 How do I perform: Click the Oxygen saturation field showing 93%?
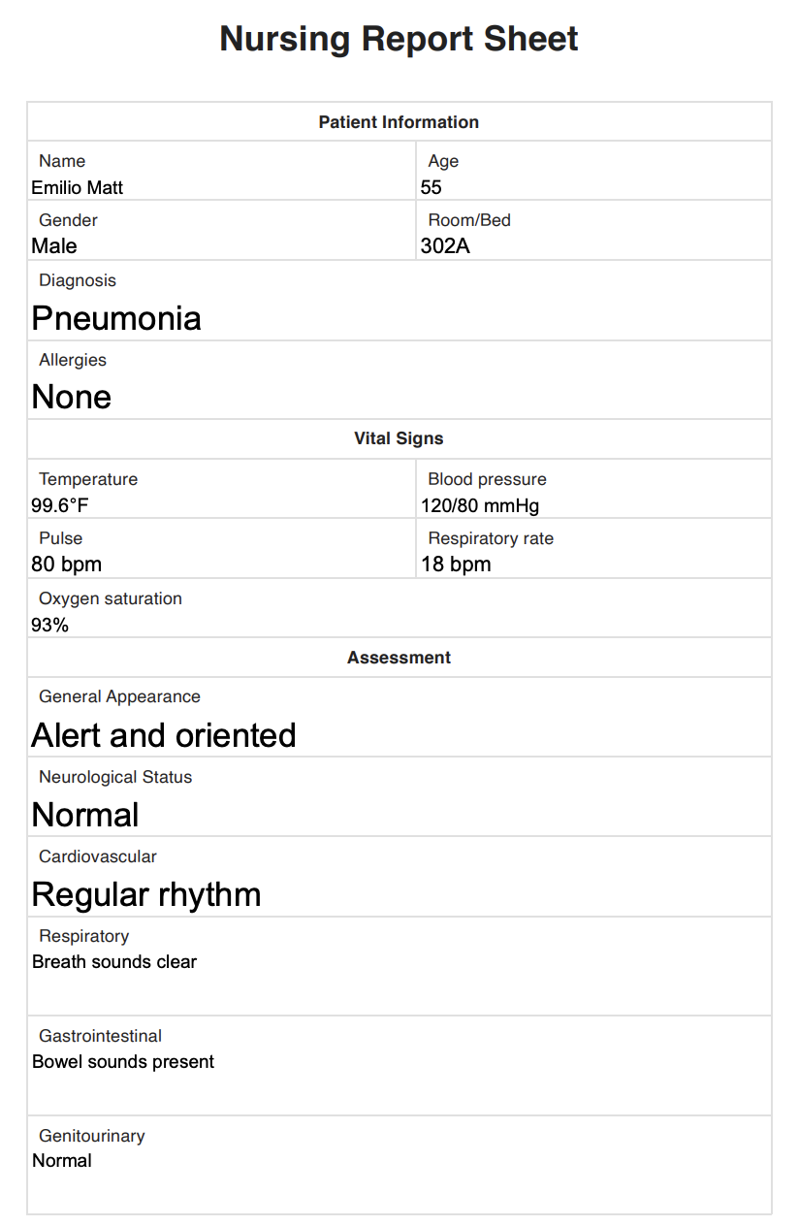399,625
